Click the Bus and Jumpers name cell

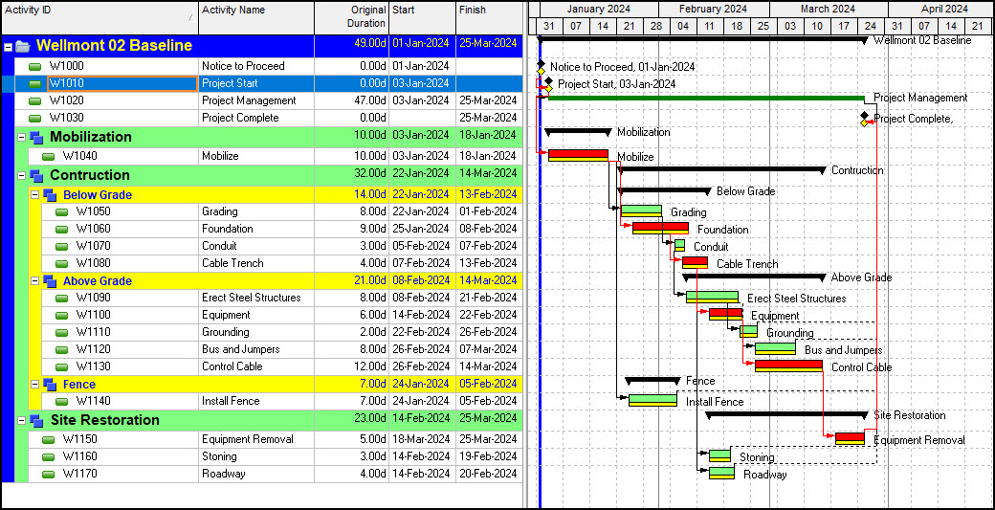(256, 349)
